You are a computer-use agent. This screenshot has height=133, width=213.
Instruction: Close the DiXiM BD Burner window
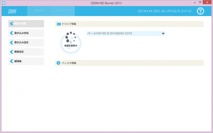pyautogui.click(x=207, y=2)
